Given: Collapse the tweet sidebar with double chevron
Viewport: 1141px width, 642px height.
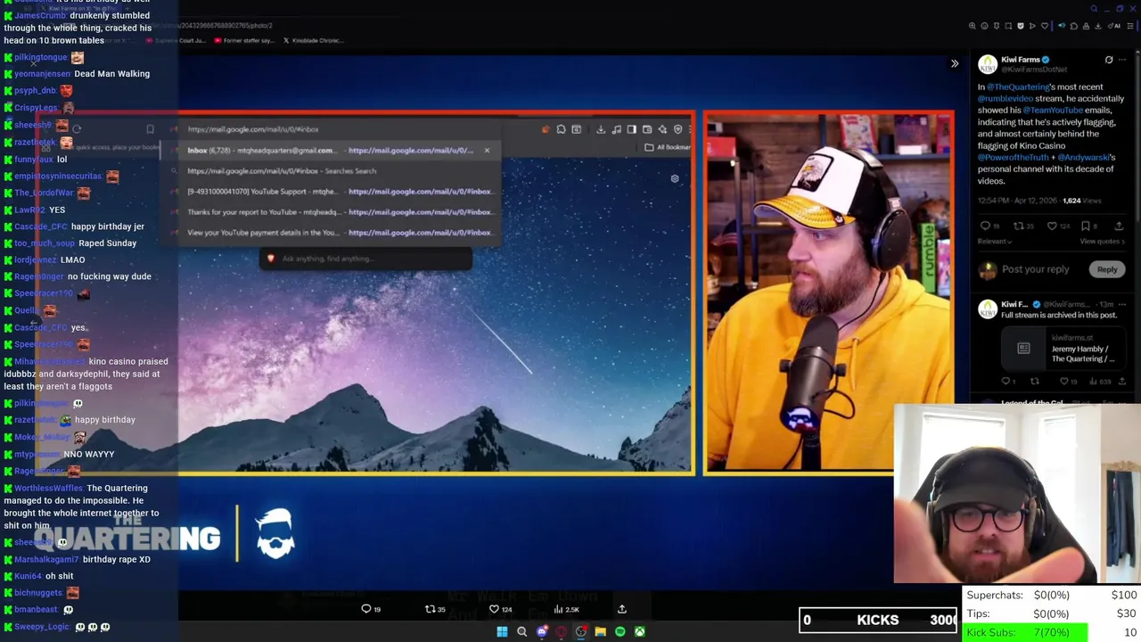Looking at the screenshot, I should point(955,63).
